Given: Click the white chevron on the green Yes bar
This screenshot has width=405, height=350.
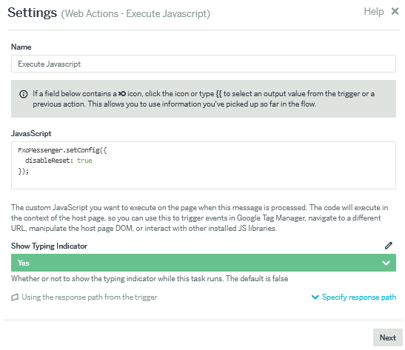Looking at the screenshot, I should point(386,263).
